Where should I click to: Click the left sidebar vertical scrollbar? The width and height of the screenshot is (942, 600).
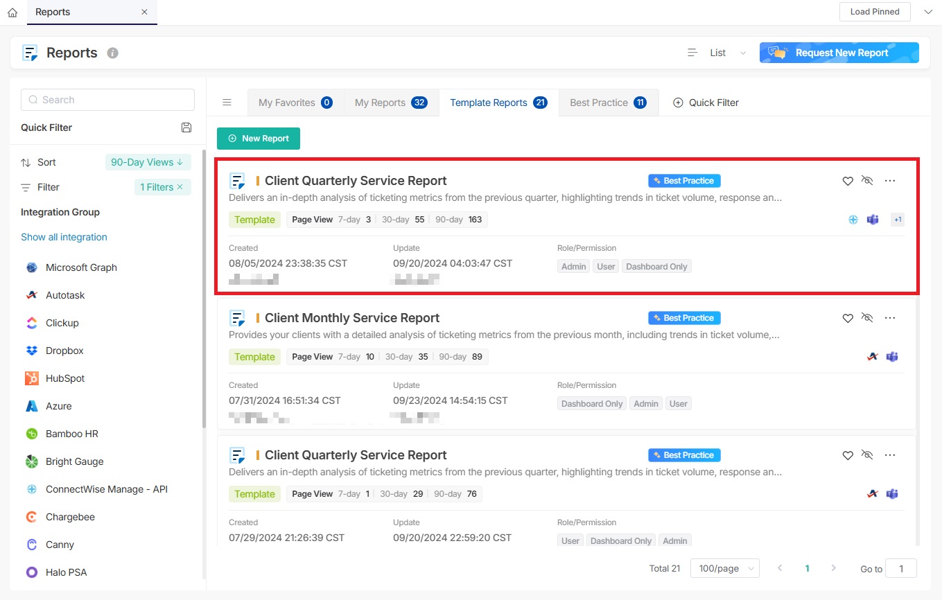204,291
